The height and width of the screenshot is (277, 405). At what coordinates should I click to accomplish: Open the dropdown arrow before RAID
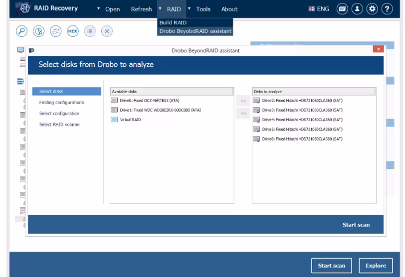pos(160,8)
